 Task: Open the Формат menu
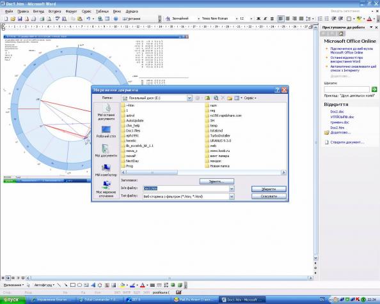tap(71, 11)
